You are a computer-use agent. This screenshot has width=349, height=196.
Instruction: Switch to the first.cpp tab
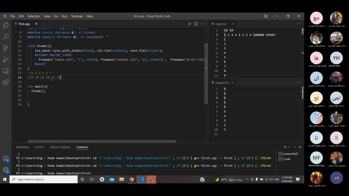click(x=24, y=24)
